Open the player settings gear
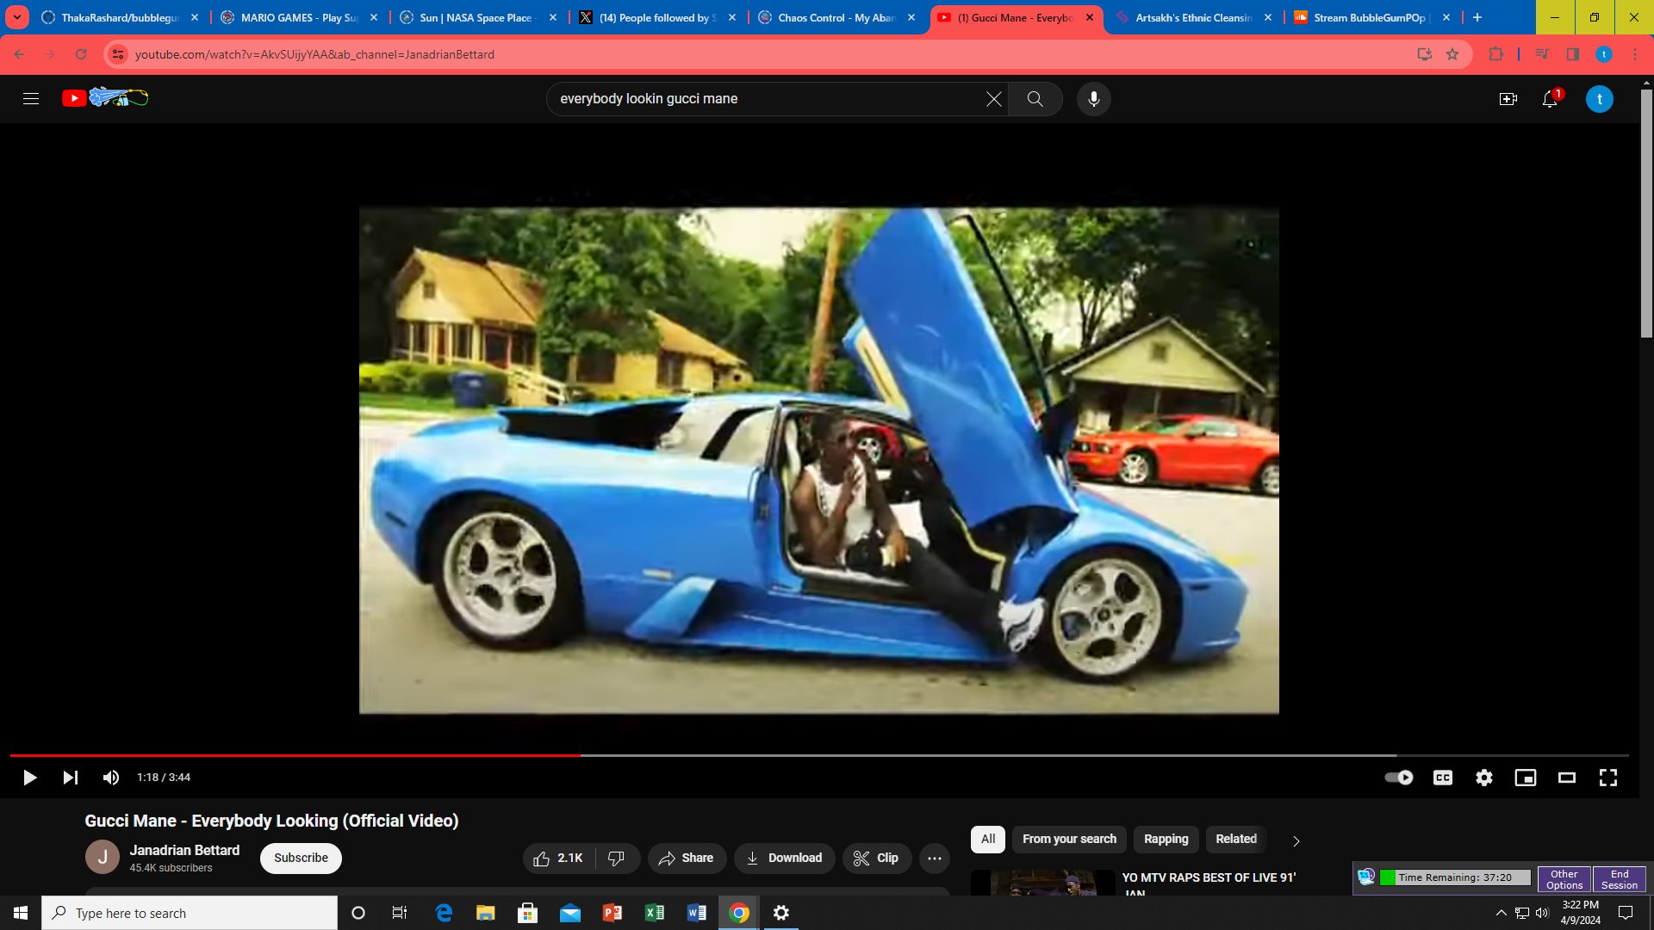Image resolution: width=1654 pixels, height=930 pixels. pos(1483,778)
